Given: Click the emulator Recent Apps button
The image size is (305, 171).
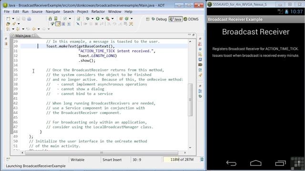Looking at the screenshot, I should [x=280, y=163].
